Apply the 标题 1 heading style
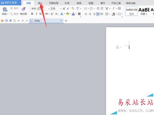Screen dimensions: 154x115 point(144,11)
